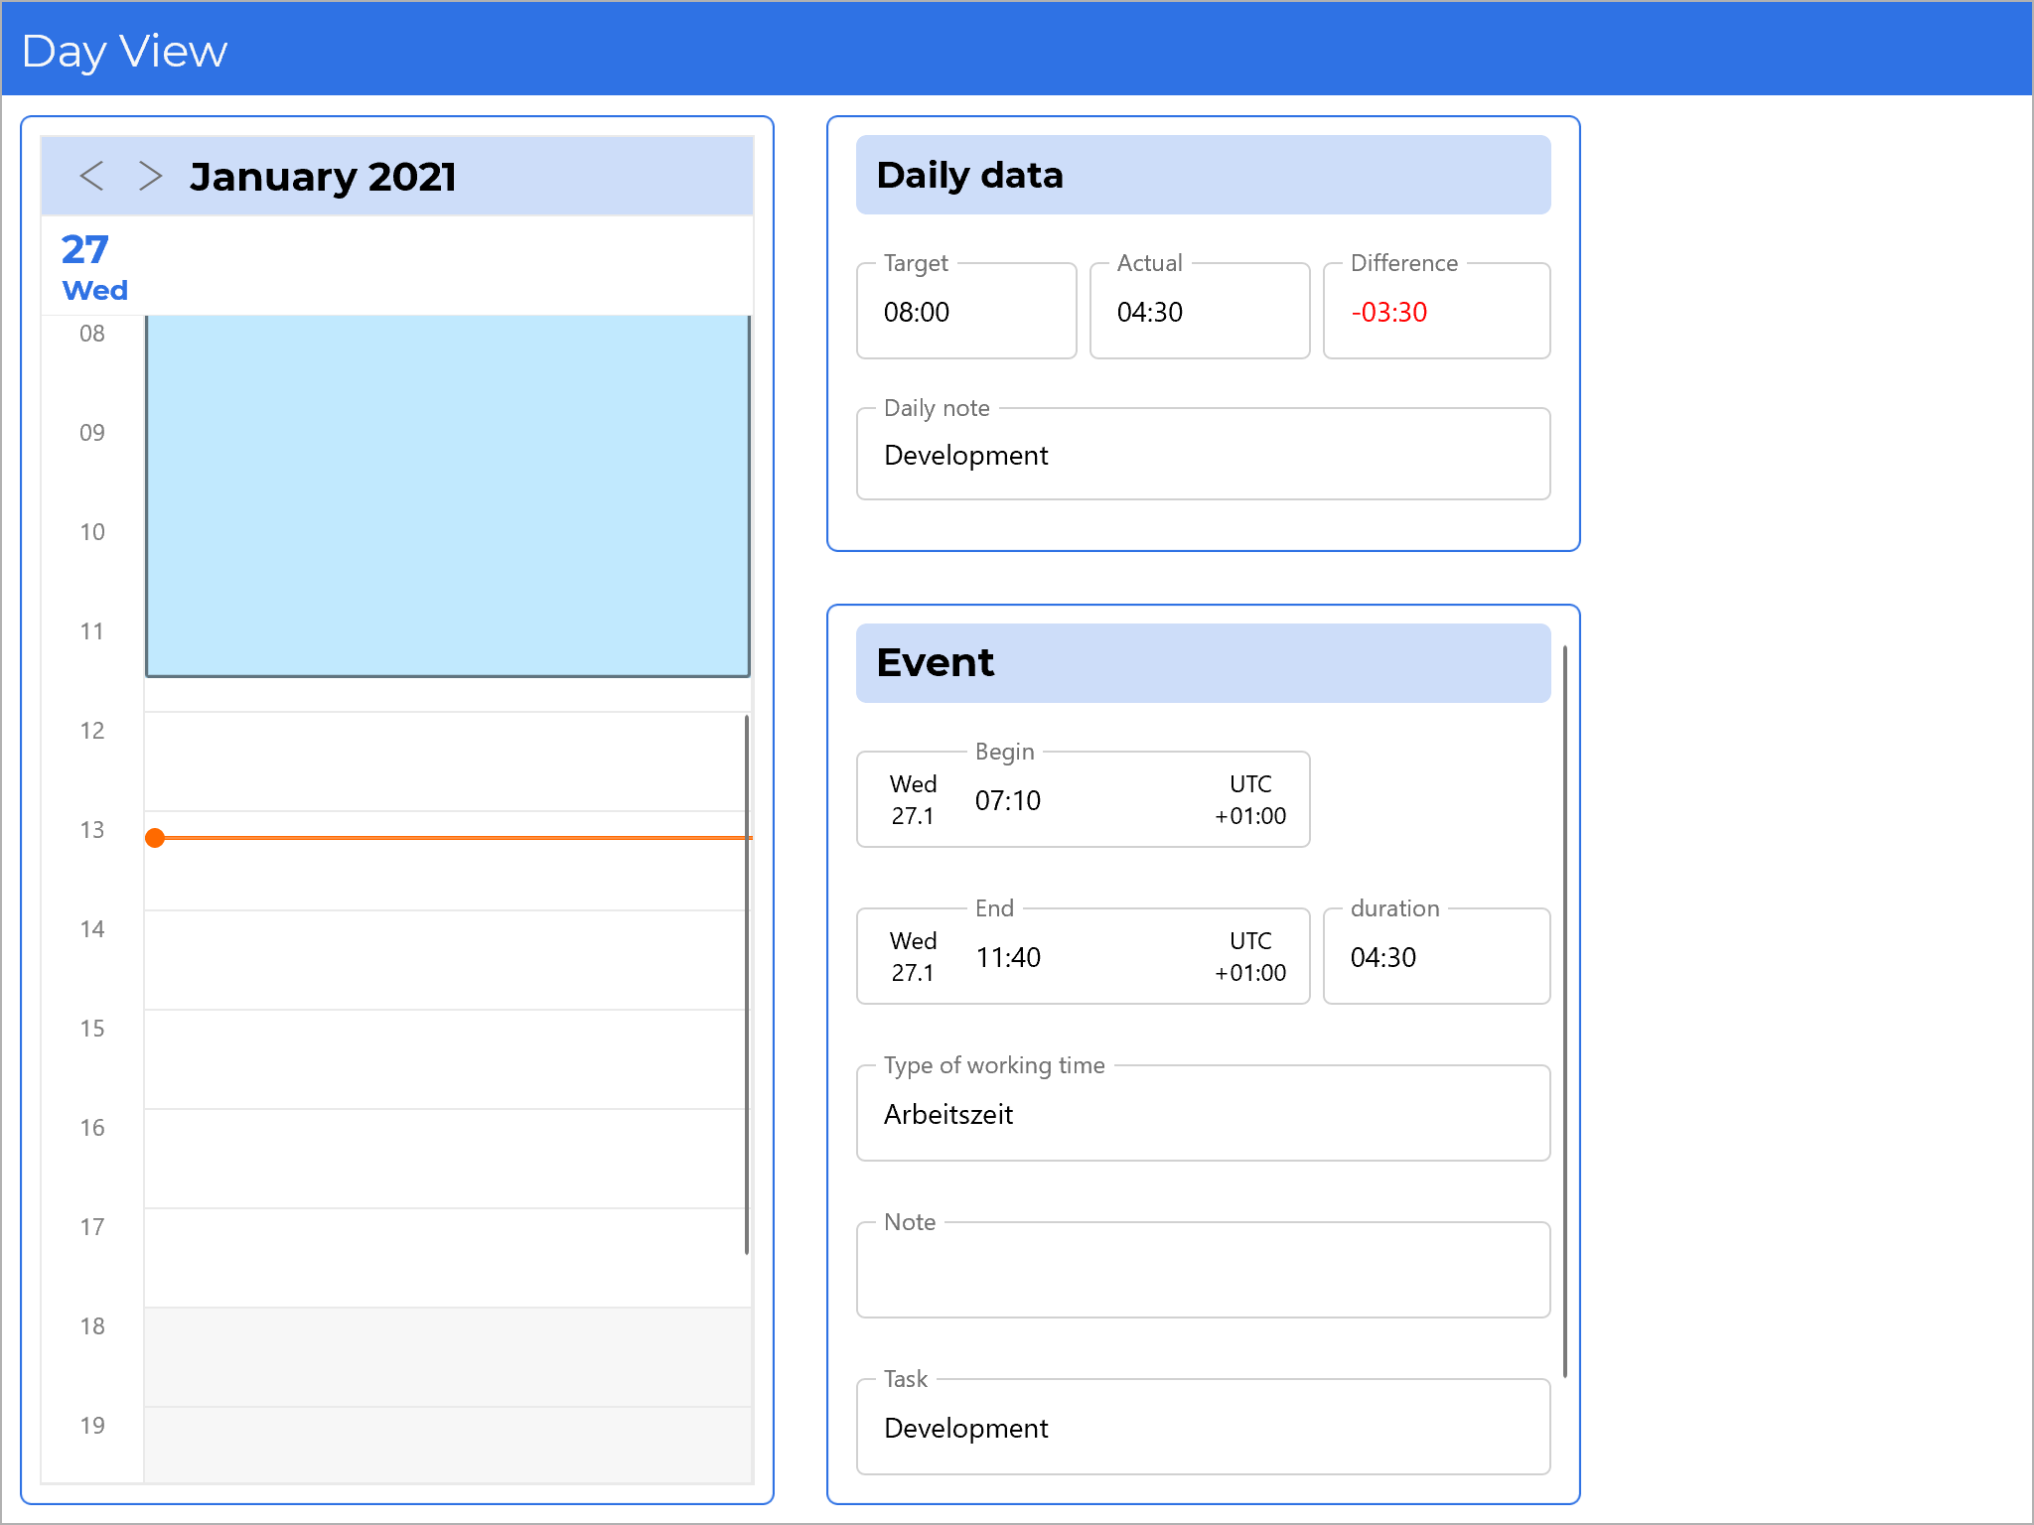2034x1525 pixels.
Task: Click the Event panel vertical scrollbar
Action: pyautogui.click(x=1564, y=1011)
